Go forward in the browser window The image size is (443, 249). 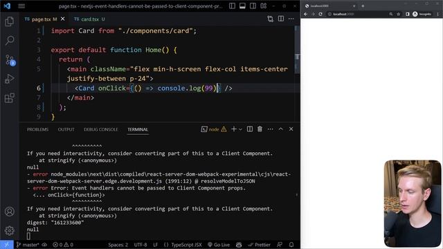click(313, 14)
